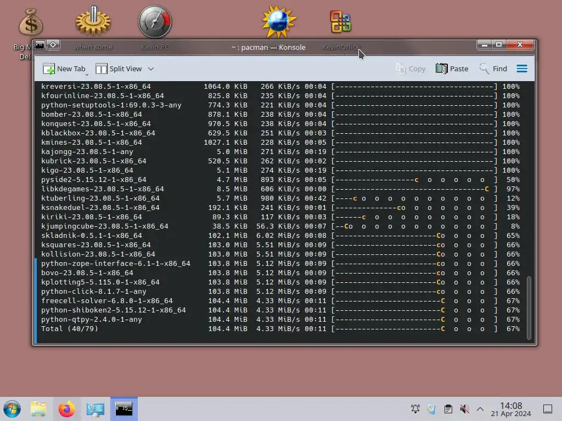Image resolution: width=562 pixels, height=421 pixels.
Task: Click the pyside2-5.15.12-1-x86_64 line
Action: (x=280, y=179)
